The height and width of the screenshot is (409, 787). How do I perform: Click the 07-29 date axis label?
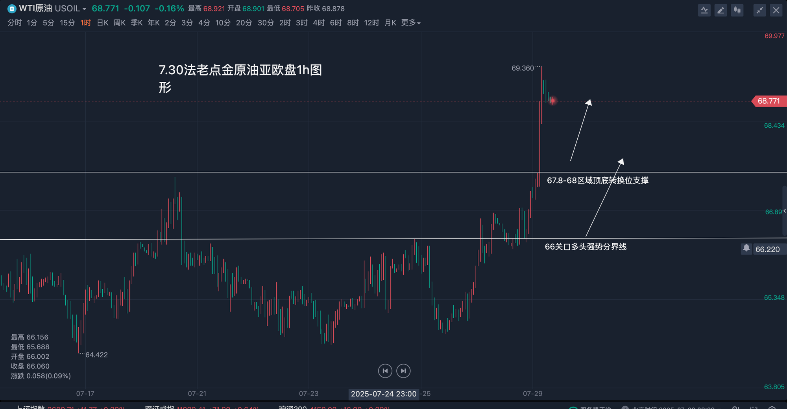coord(532,393)
